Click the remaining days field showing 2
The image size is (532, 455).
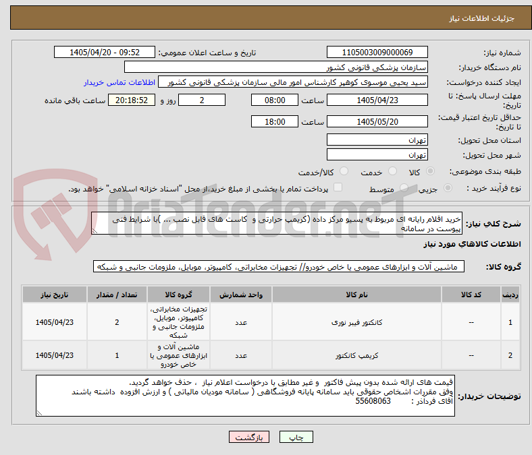[202, 100]
